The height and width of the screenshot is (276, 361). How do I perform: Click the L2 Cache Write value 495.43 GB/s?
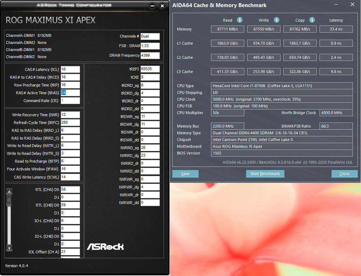coord(264,57)
